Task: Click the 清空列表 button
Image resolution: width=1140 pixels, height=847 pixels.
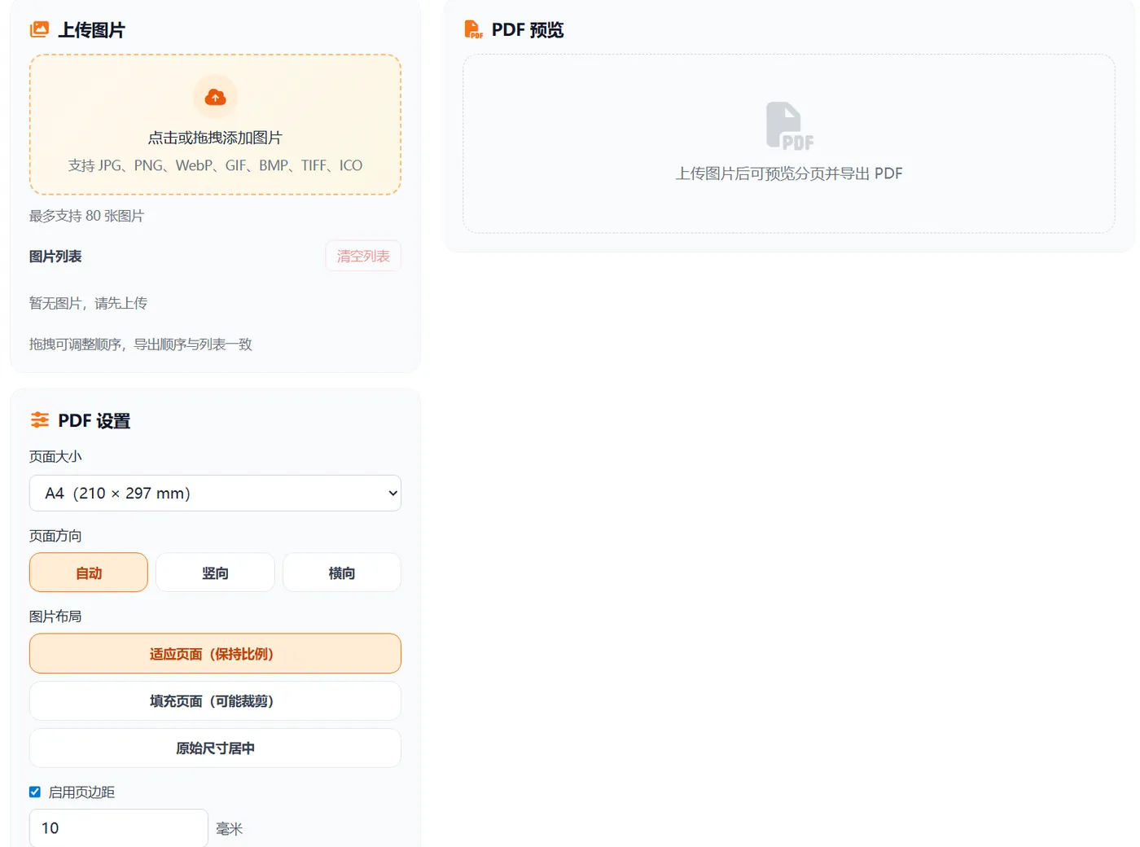Action: coord(363,256)
